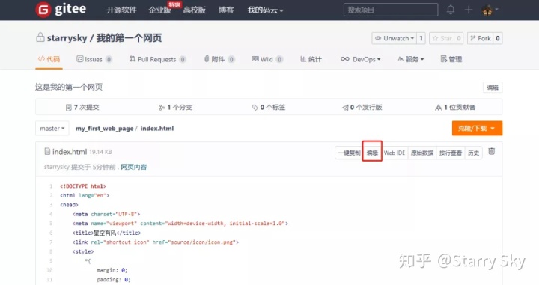
Task: Open the file 历史 history
Action: click(473, 153)
